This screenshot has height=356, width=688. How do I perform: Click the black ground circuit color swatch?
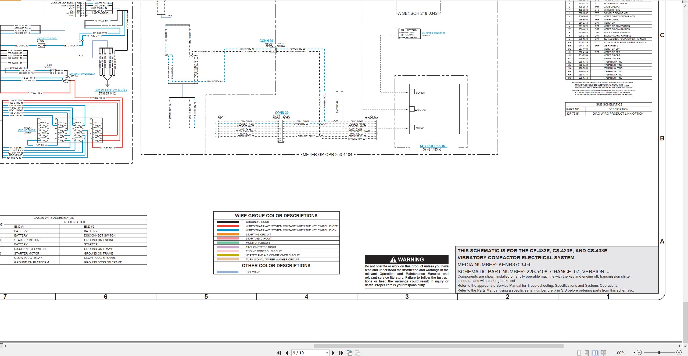pyautogui.click(x=228, y=222)
